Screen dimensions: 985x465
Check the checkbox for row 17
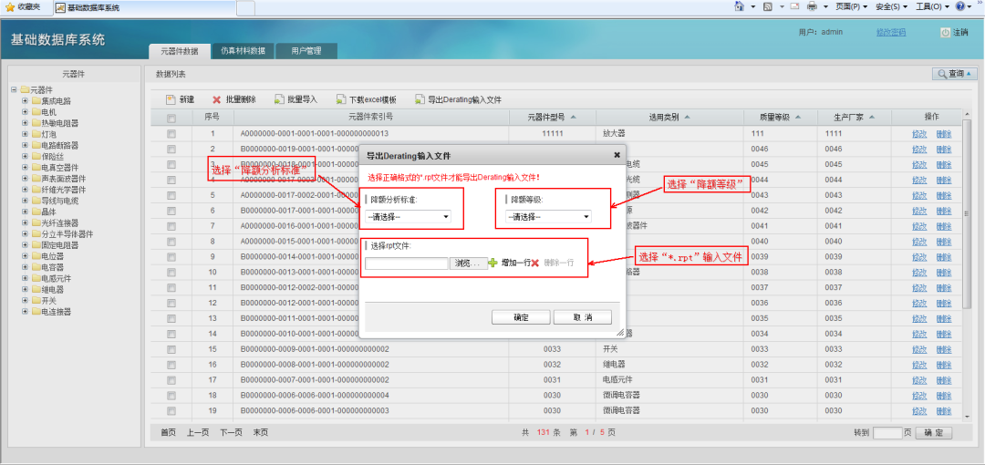pos(171,380)
